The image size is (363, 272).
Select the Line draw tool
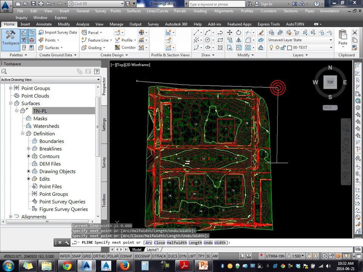pyautogui.click(x=196, y=32)
